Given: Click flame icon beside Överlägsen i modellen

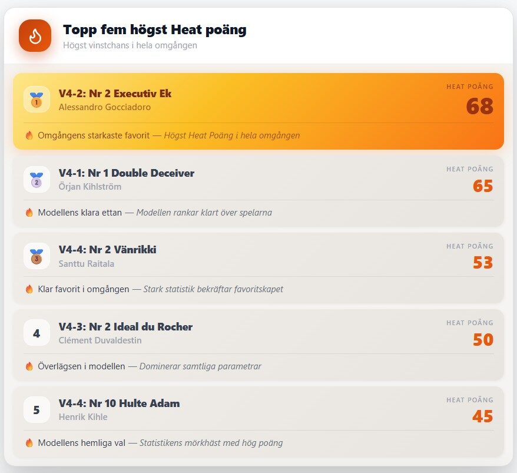Looking at the screenshot, I should (x=29, y=366).
